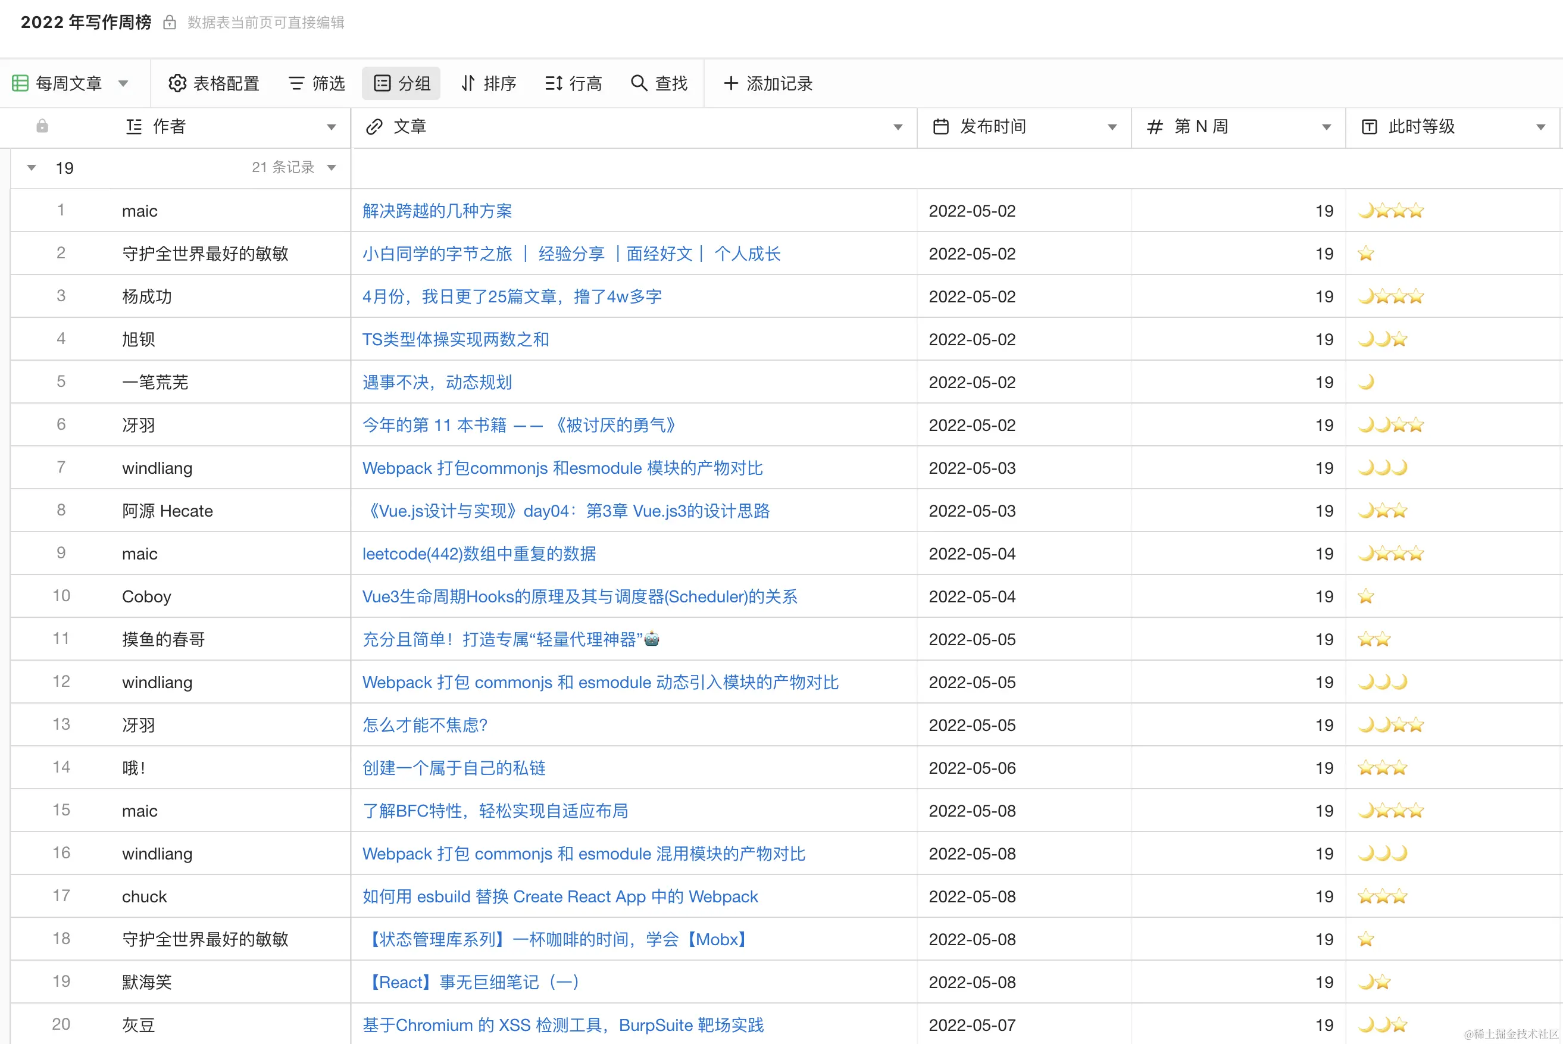Click 添加记录 to add a record
Viewport: 1563px width, 1044px height.
click(x=768, y=83)
